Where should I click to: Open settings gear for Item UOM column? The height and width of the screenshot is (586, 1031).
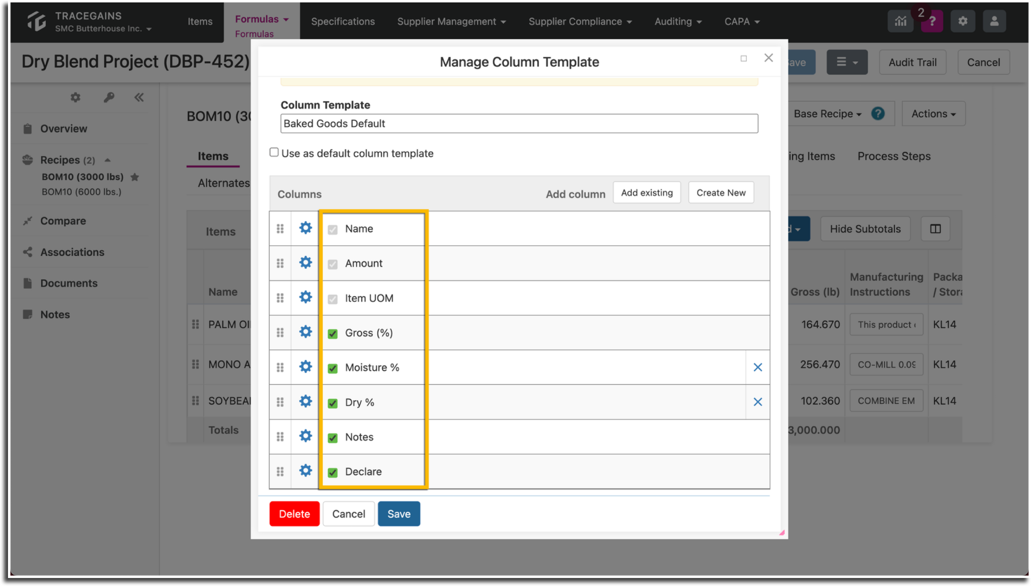coord(305,297)
